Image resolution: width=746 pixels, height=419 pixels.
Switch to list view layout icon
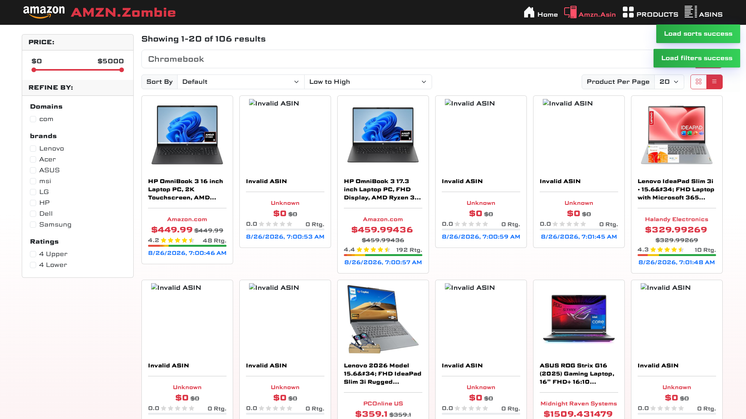click(x=715, y=82)
